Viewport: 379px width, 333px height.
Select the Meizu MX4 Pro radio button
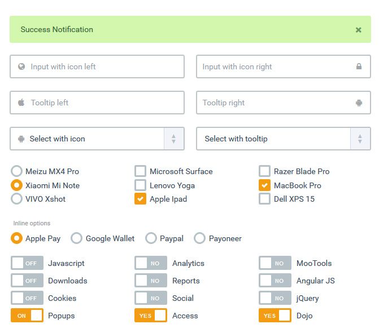17,171
